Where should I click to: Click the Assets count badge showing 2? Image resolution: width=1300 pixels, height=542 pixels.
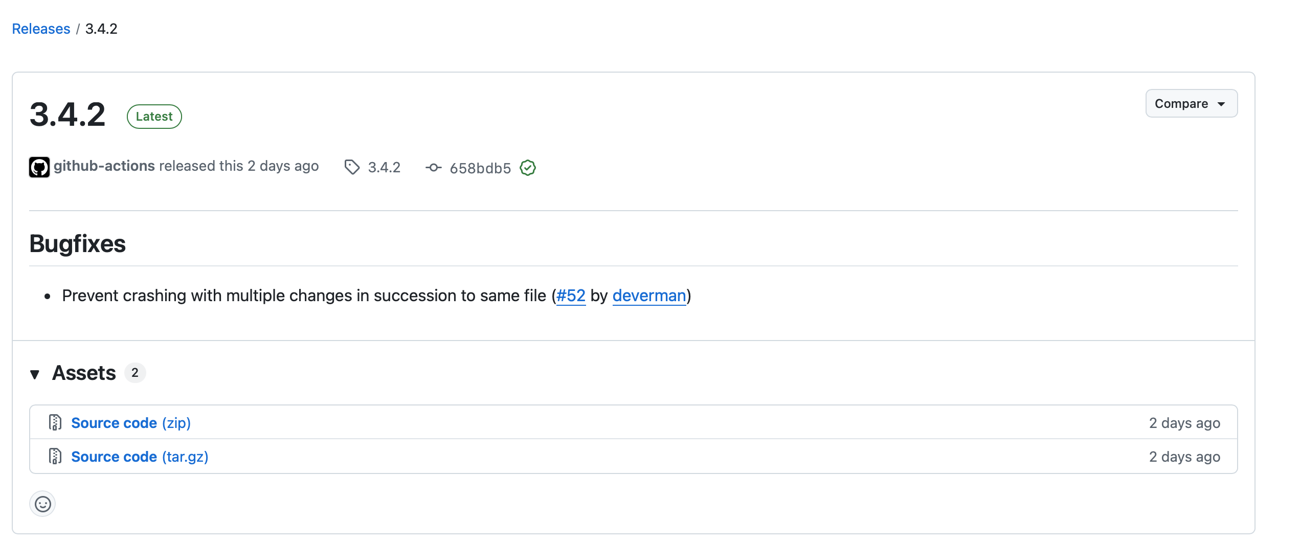[x=135, y=373]
